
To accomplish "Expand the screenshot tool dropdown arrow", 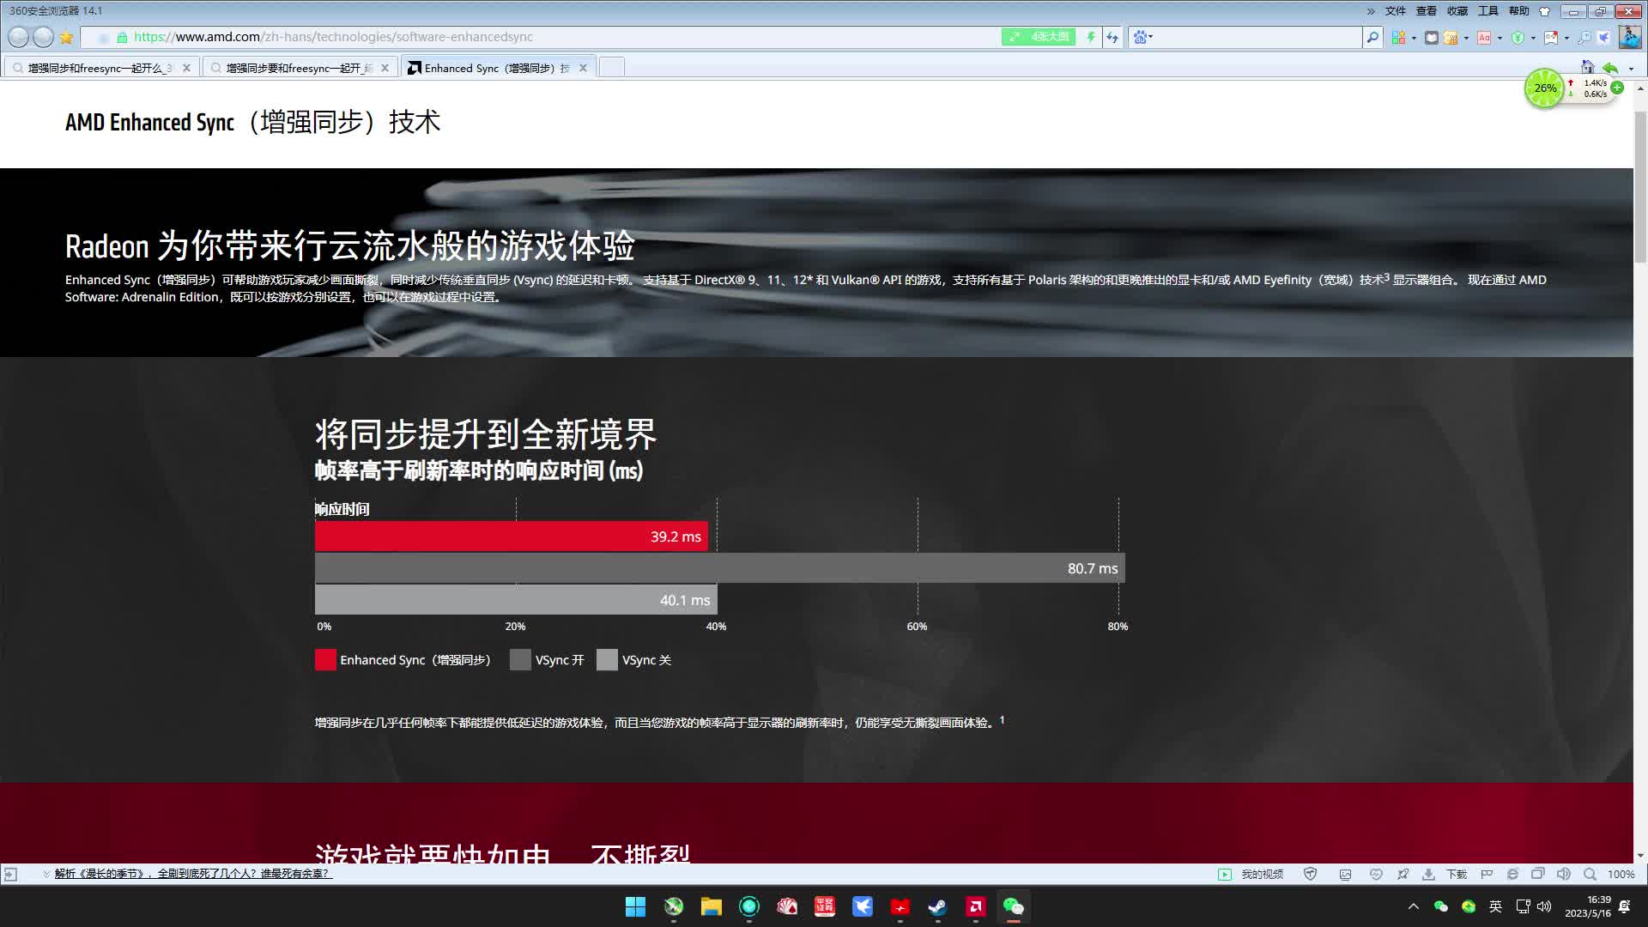I will [1566, 38].
